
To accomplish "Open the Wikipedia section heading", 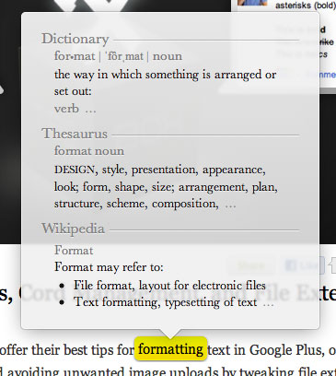I will pyautogui.click(x=73, y=229).
